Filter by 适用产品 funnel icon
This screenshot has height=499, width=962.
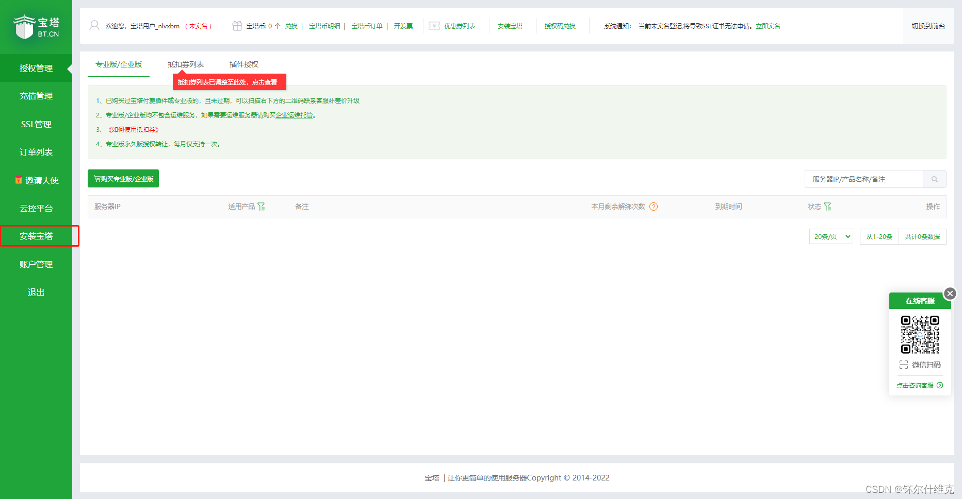coord(261,207)
